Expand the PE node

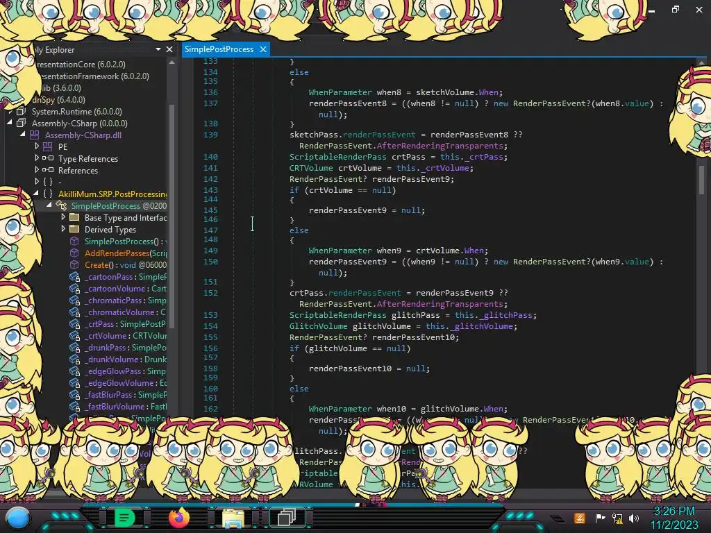coord(37,146)
